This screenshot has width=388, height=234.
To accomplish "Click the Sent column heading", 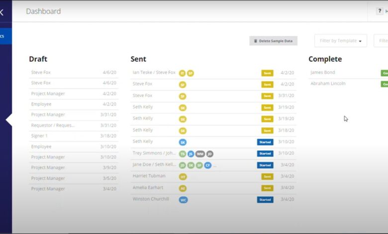I will [x=138, y=59].
